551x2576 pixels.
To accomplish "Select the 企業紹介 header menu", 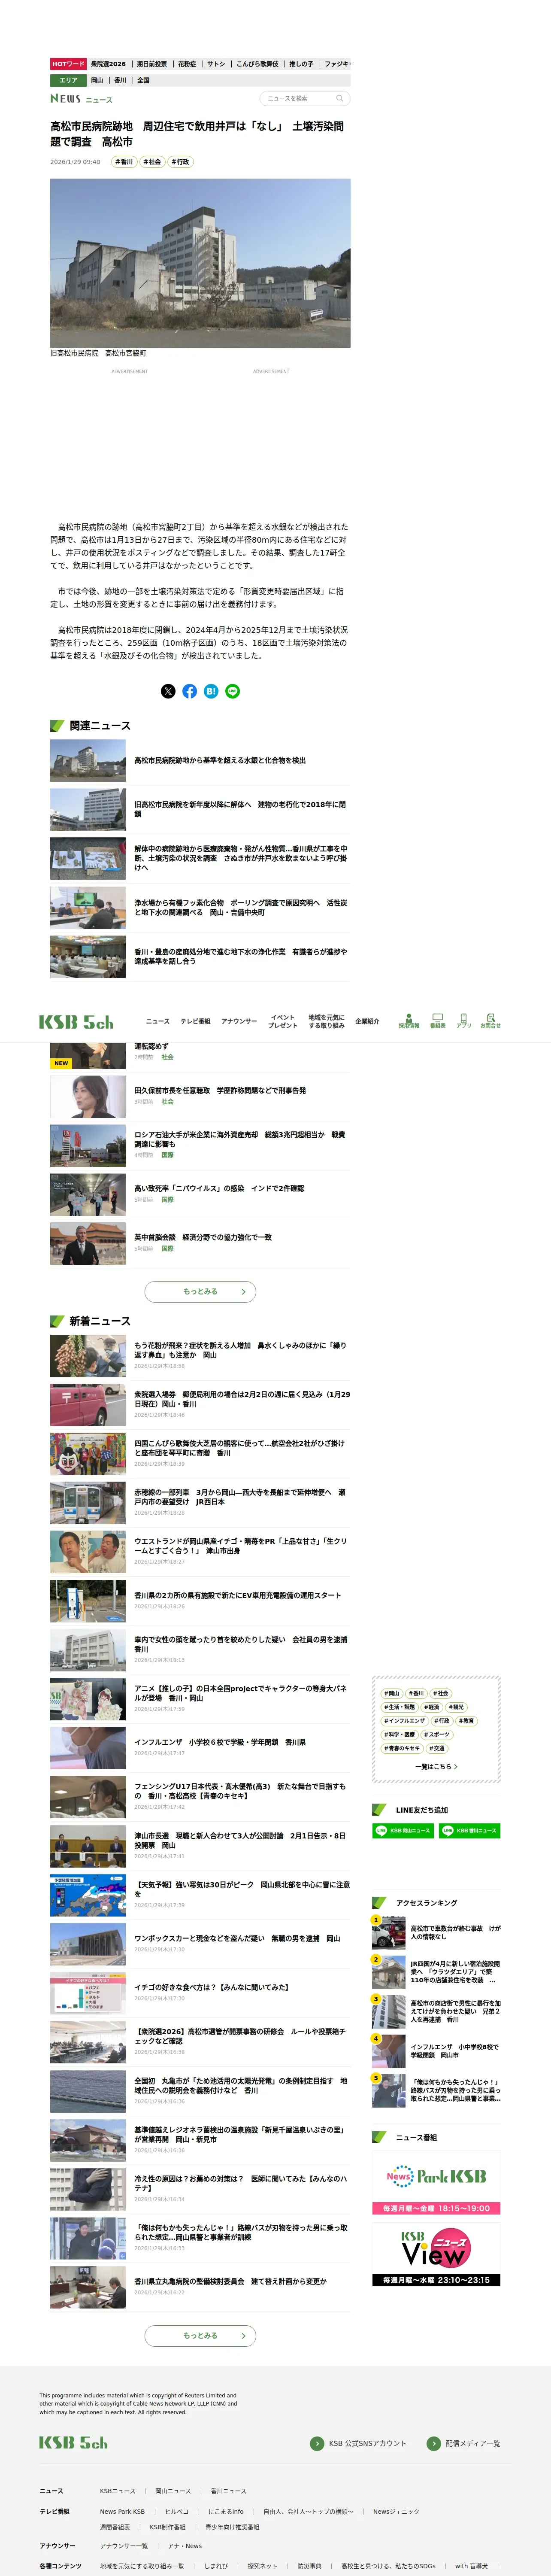I will (367, 1021).
